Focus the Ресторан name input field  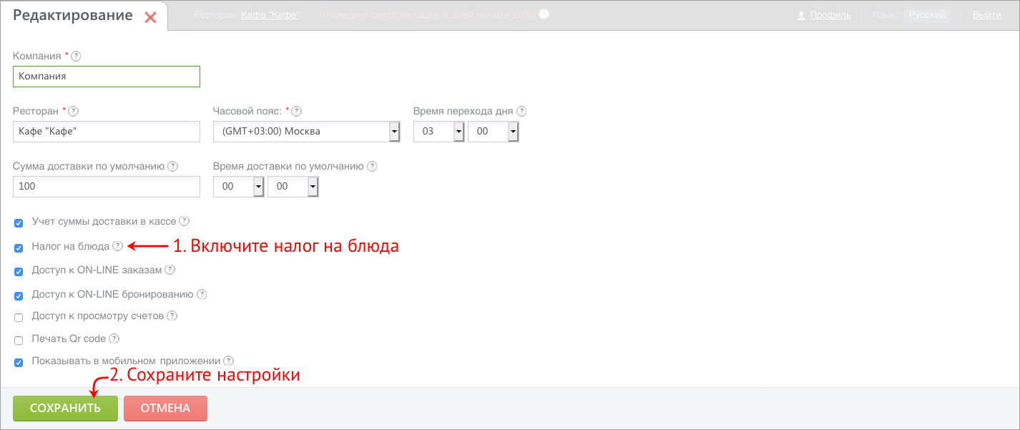coord(107,132)
